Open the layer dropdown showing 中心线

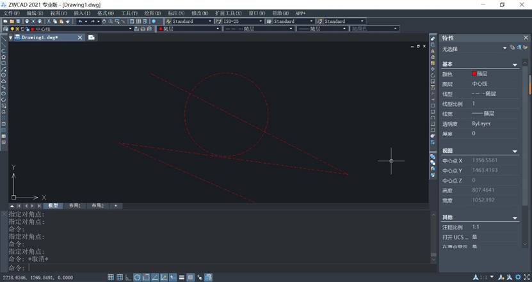[83, 29]
